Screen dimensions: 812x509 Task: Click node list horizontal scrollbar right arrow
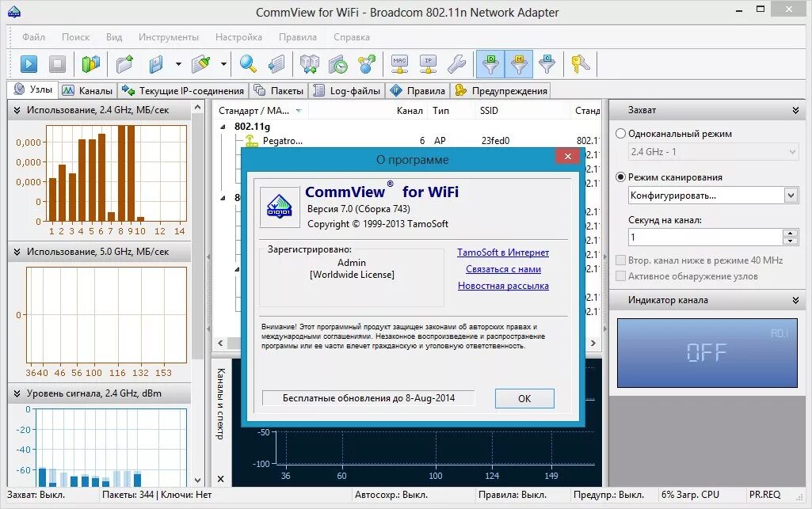[593, 343]
